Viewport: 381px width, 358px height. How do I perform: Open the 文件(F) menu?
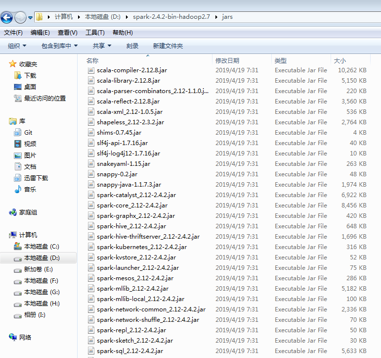13,33
